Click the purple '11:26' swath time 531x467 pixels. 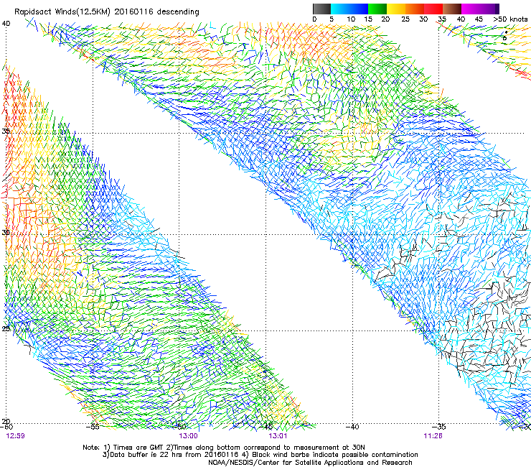pyautogui.click(x=433, y=436)
